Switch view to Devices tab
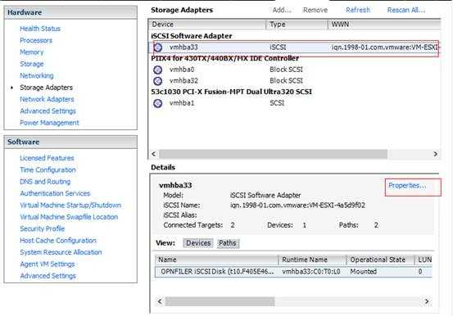Viewport: 453px width, 316px height. (x=198, y=243)
